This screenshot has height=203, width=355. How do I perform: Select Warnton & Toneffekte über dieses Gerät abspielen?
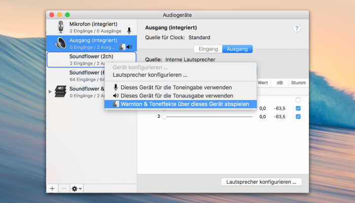[x=181, y=104]
